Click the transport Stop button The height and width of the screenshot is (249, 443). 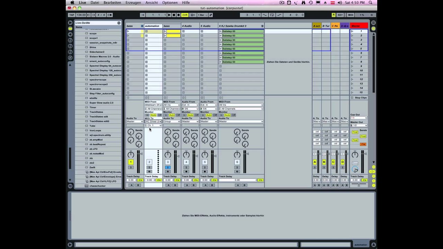tap(174, 15)
